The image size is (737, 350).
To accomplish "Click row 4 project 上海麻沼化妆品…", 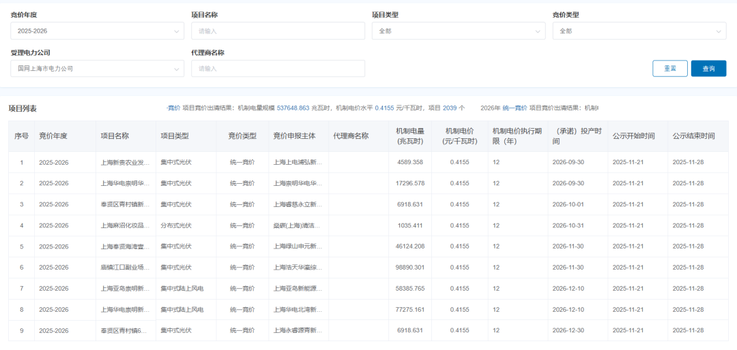I will 126,225.
